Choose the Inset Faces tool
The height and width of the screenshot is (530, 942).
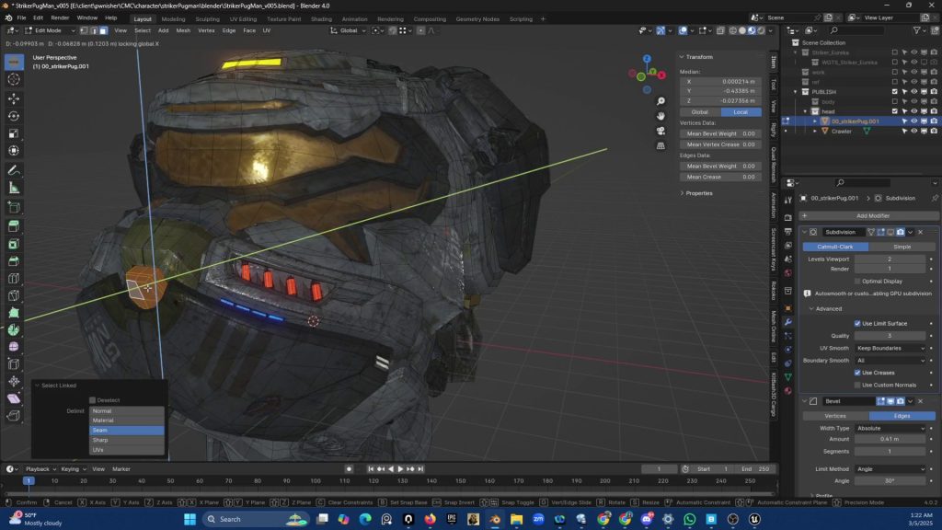14,244
